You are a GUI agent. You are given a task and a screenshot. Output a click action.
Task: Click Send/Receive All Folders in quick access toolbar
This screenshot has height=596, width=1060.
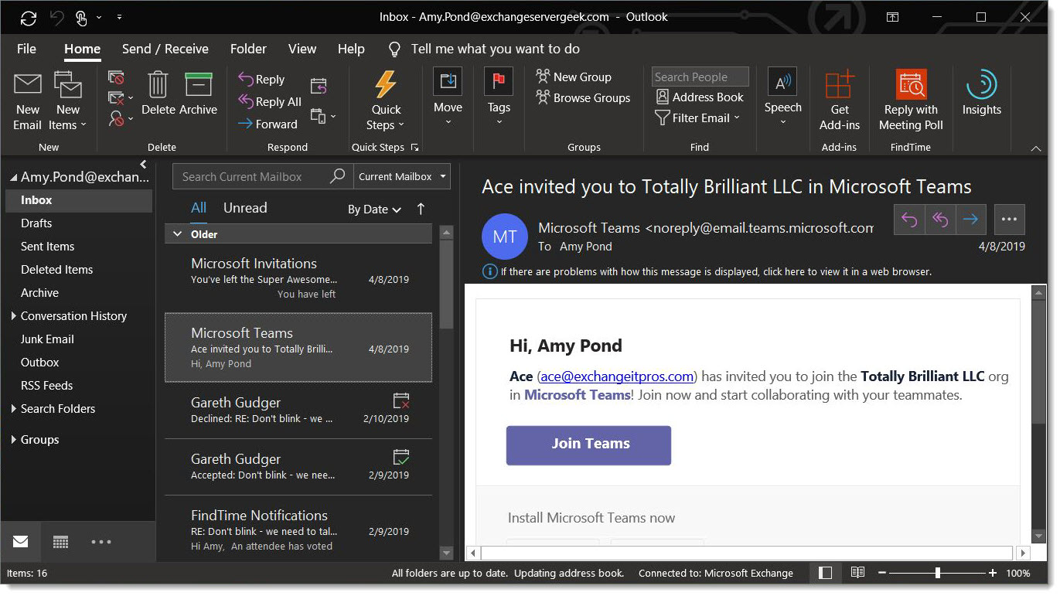[29, 17]
